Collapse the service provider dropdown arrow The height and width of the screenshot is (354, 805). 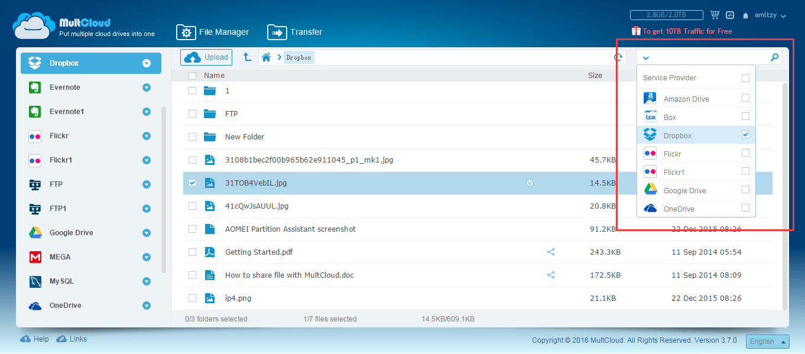pyautogui.click(x=646, y=58)
